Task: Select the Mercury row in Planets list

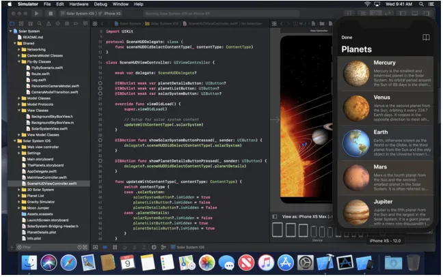Action: click(x=386, y=73)
